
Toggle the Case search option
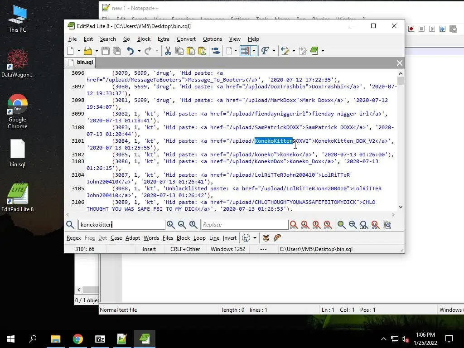pyautogui.click(x=116, y=238)
